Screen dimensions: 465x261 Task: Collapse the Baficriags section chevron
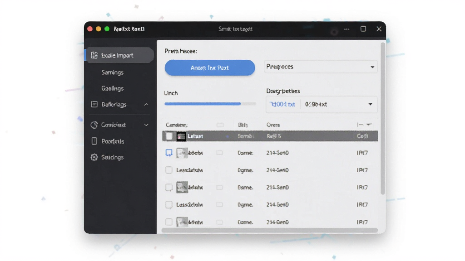pyautogui.click(x=146, y=105)
